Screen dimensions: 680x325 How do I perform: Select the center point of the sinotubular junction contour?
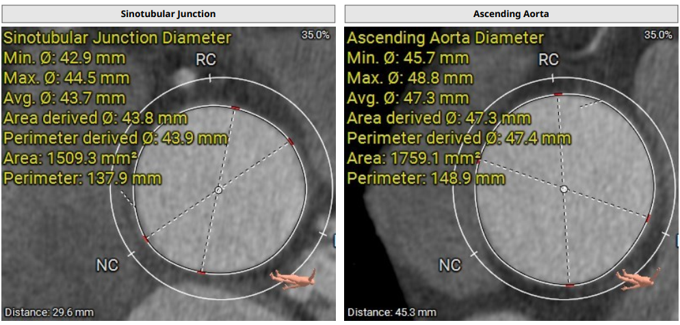click(218, 190)
